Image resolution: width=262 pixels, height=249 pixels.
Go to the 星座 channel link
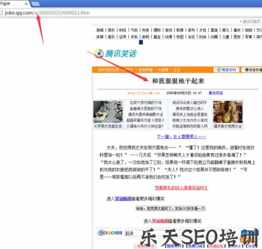[x=214, y=30]
